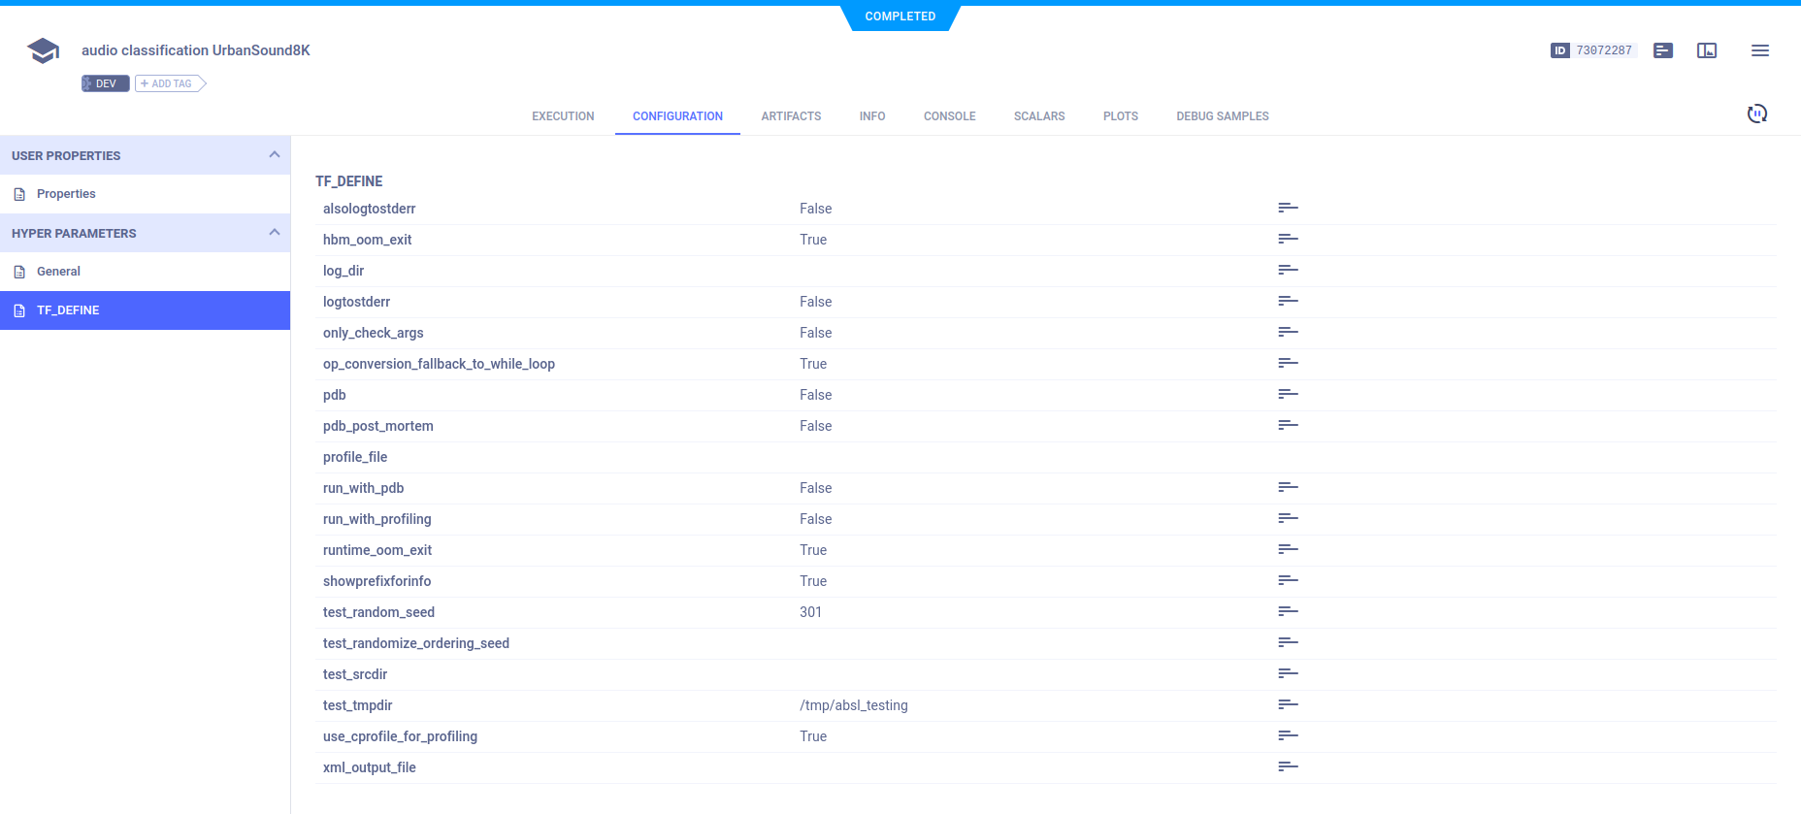1801x814 pixels.
Task: Click the experiment description icon beside ID
Action: click(1662, 50)
